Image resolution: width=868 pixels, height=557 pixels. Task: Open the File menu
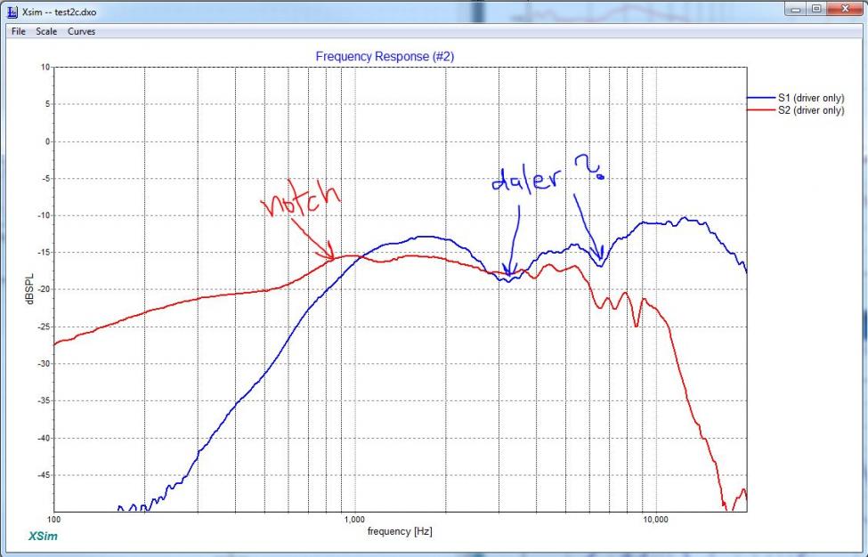point(19,31)
